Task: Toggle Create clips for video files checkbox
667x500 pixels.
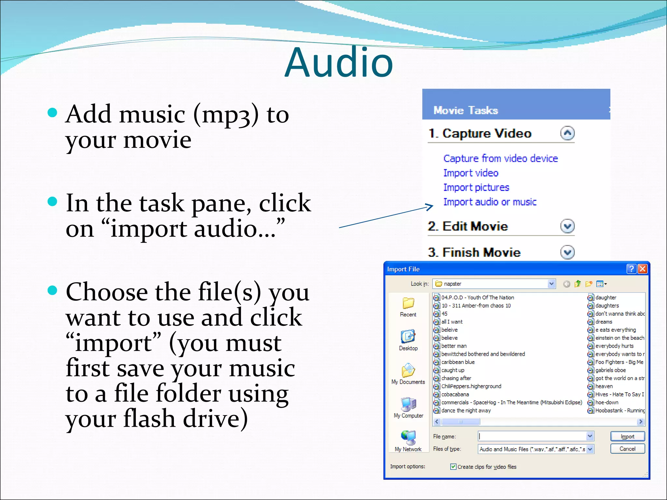Action: coord(453,467)
